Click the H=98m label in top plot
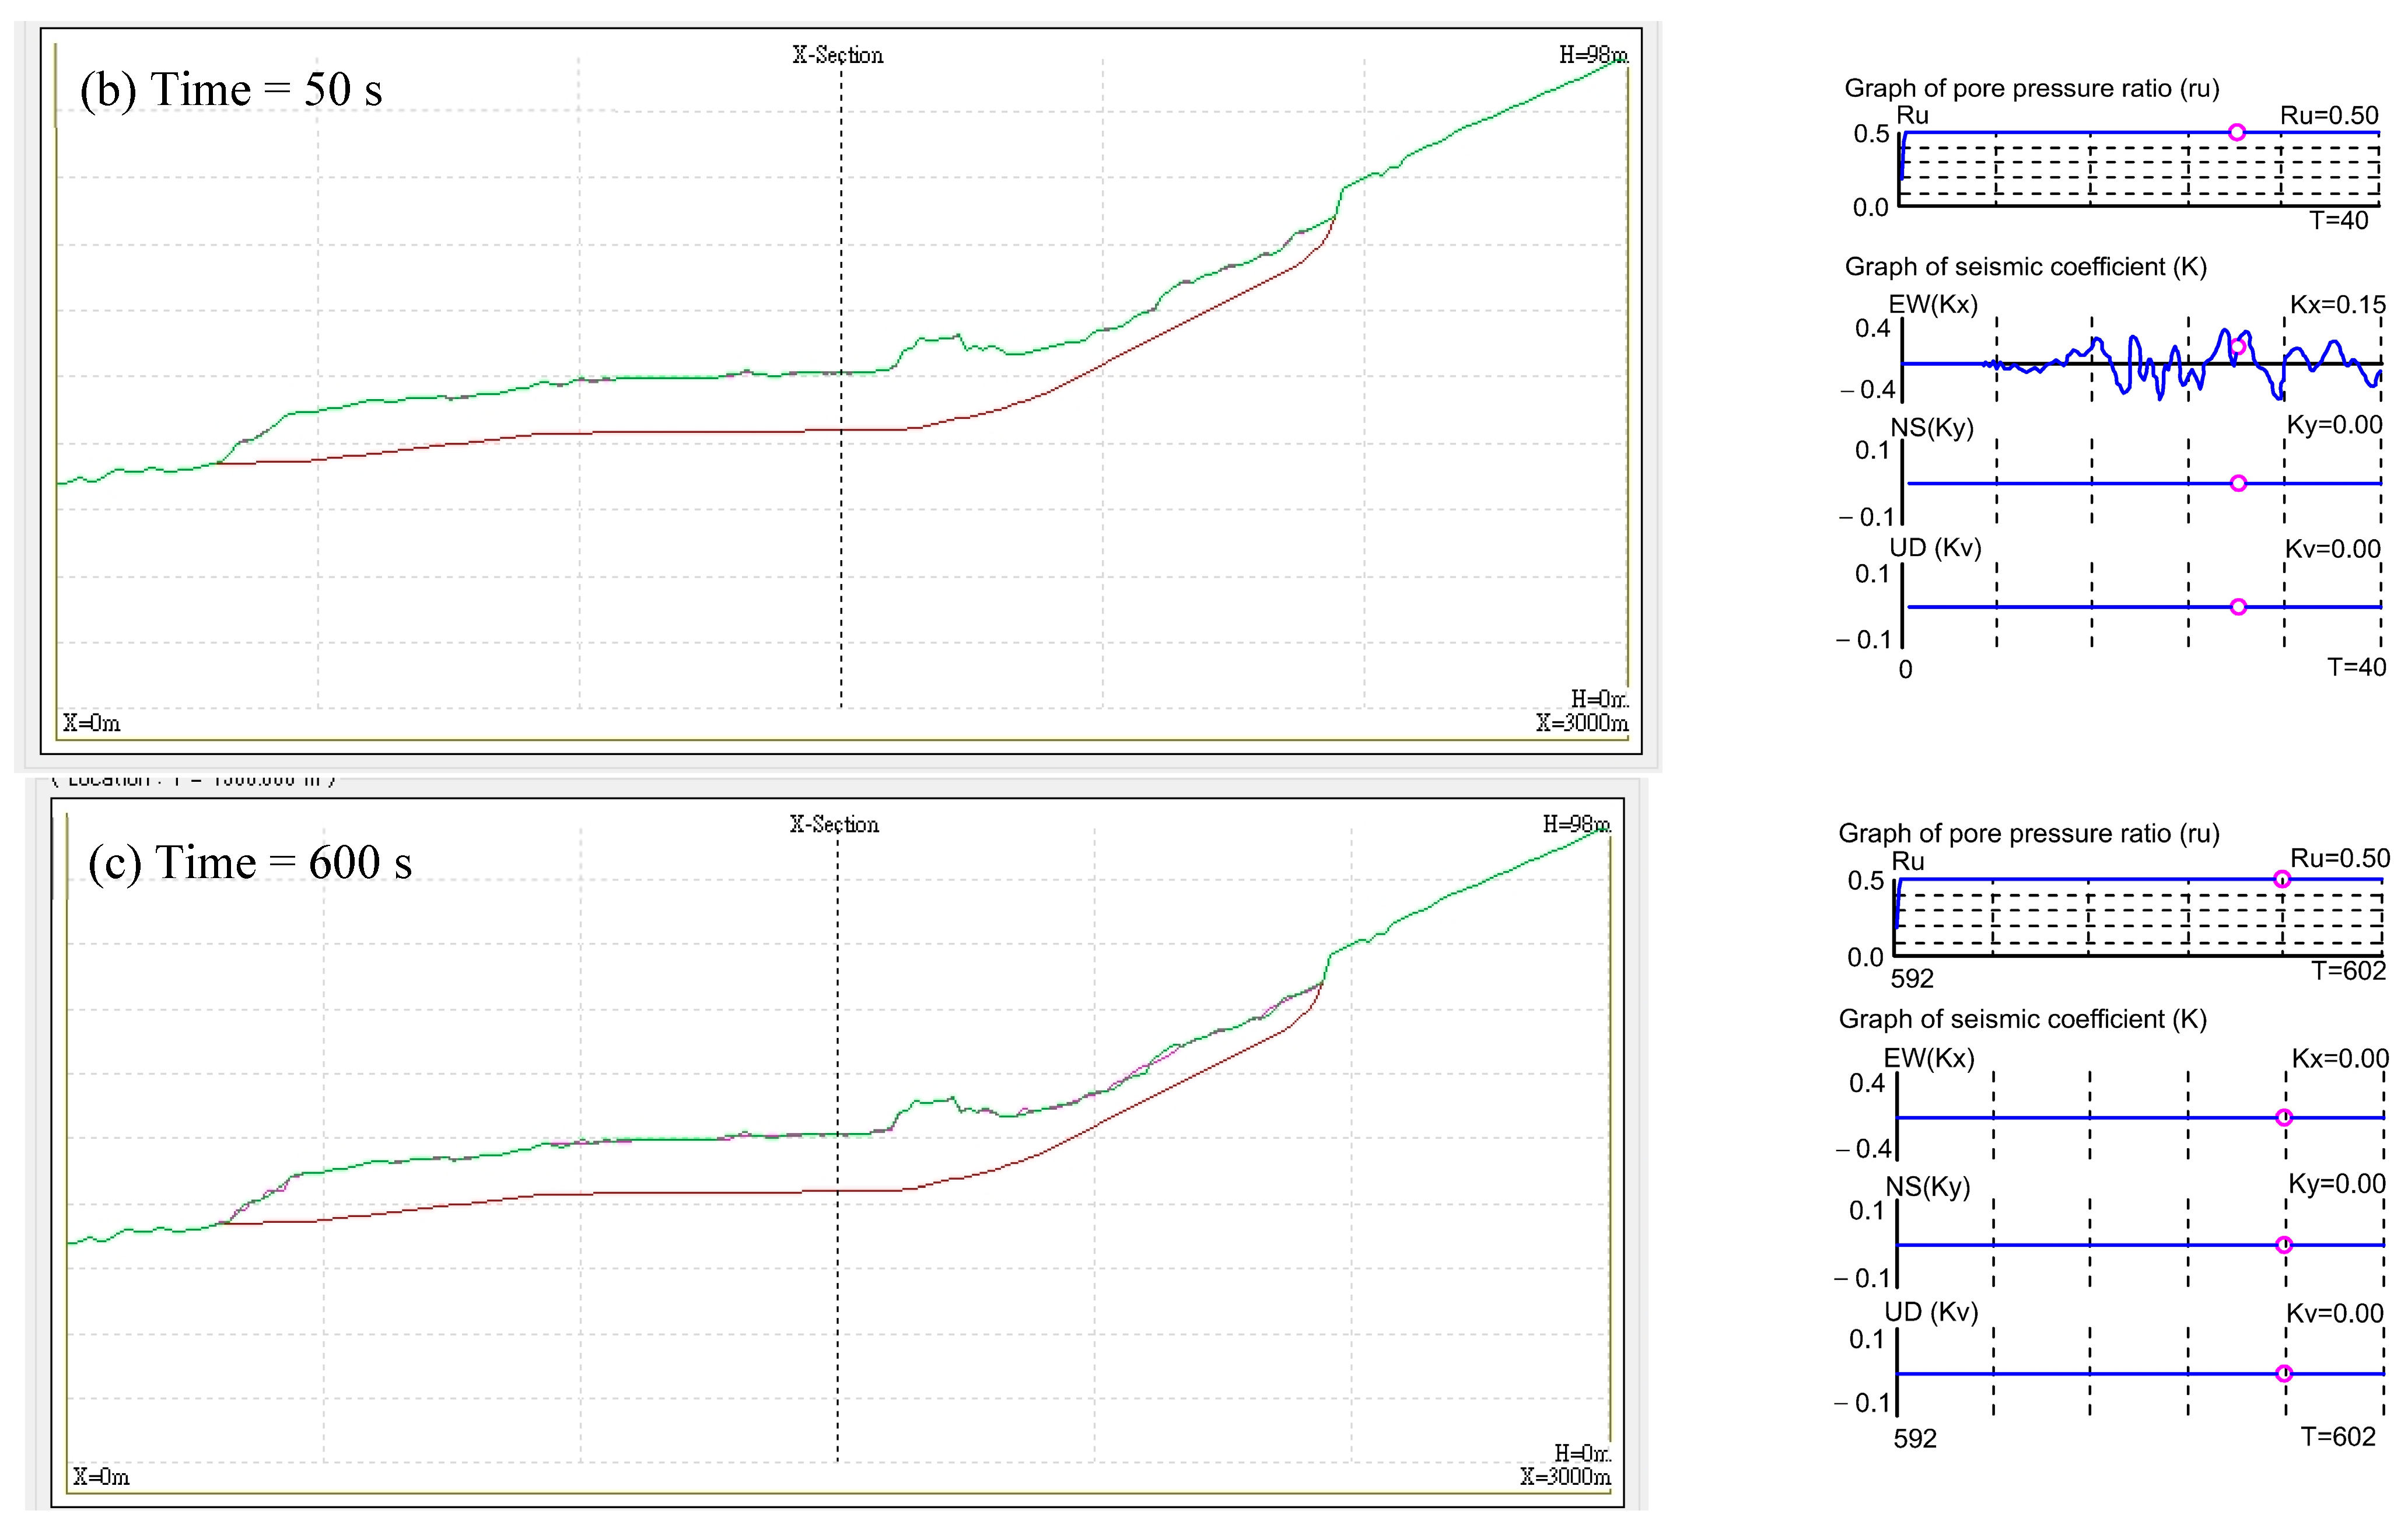 pos(1593,55)
